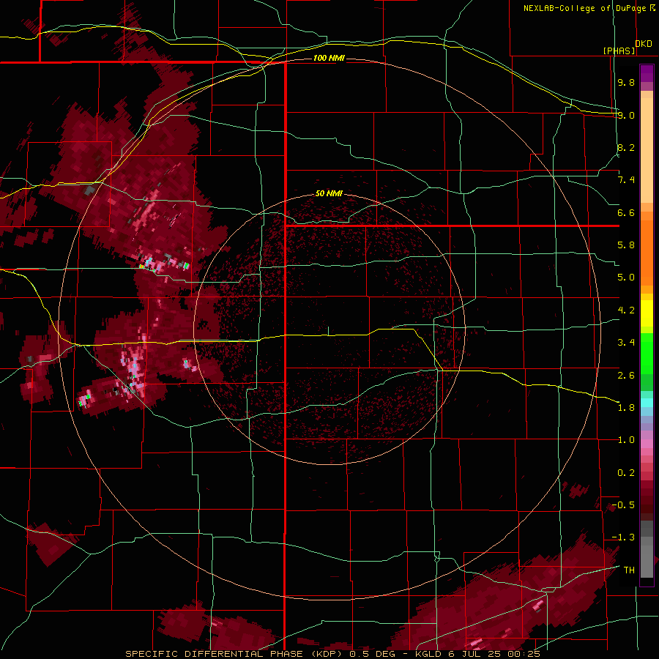Click the purple segment atop the color bar

(647, 74)
